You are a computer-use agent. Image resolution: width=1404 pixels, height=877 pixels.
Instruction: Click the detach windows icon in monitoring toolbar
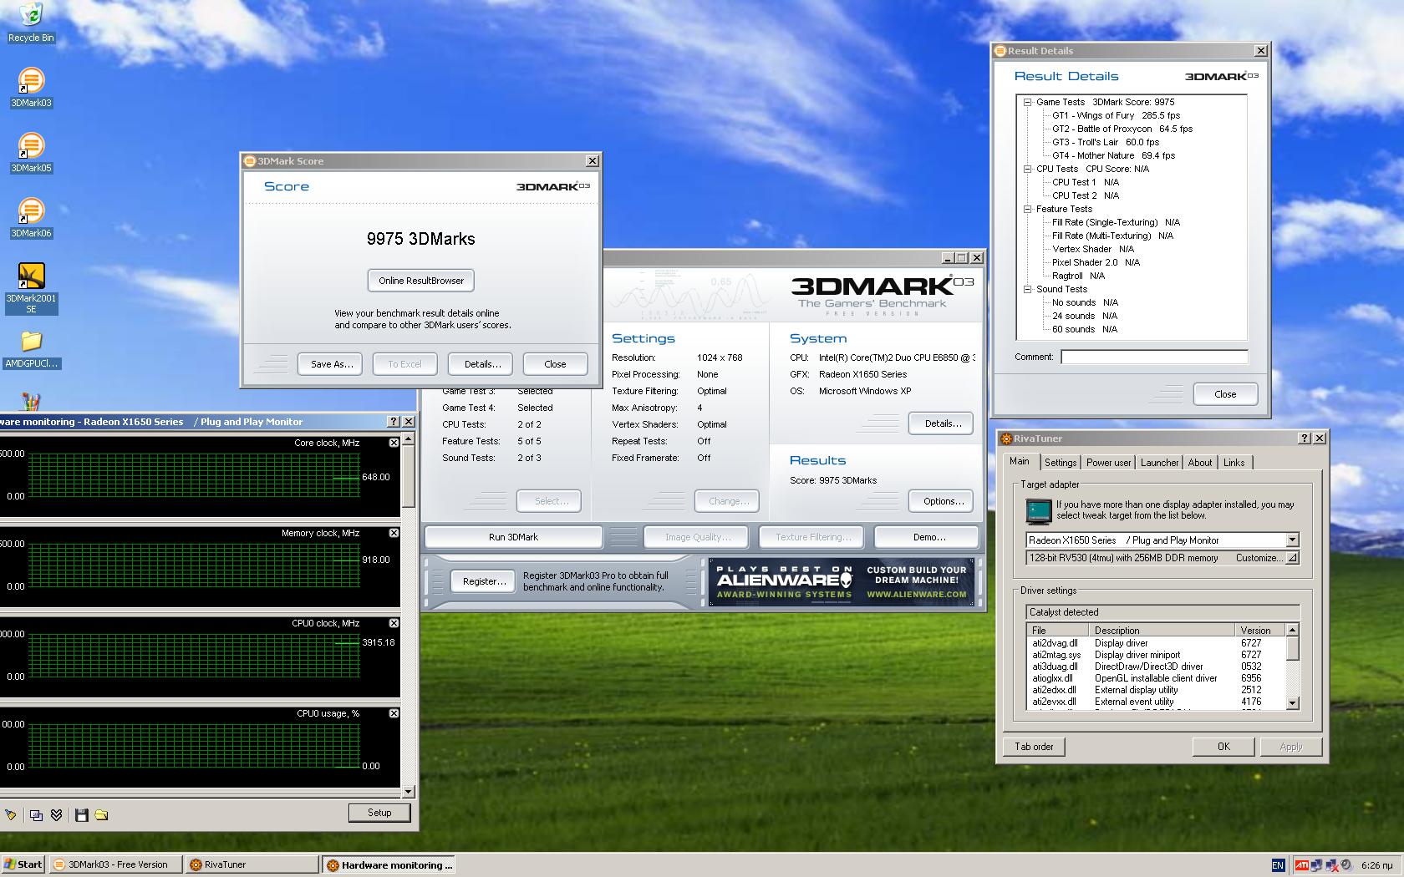click(x=37, y=815)
